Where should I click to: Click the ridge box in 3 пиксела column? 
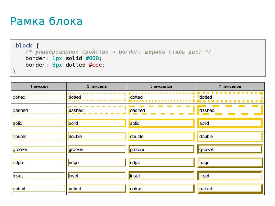pyautogui.click(x=97, y=162)
